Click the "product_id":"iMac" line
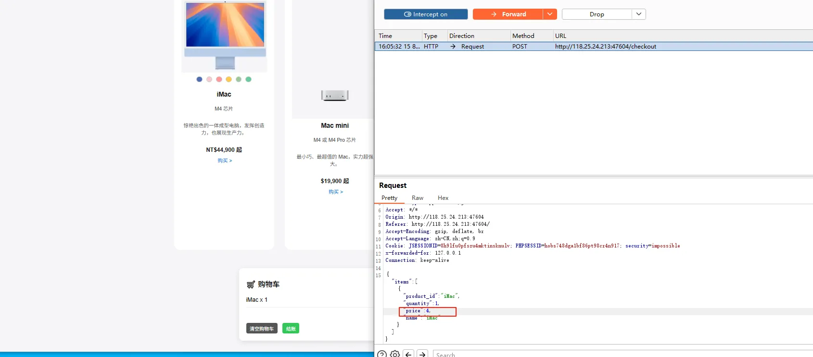 [x=432, y=296]
